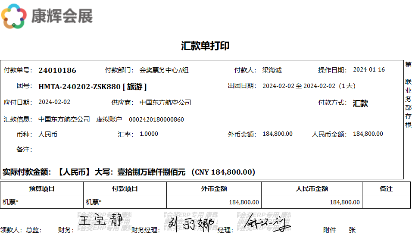412x244 pixels.
Task: Click the colorful Kanghui flower logo icon
Action: [15, 16]
